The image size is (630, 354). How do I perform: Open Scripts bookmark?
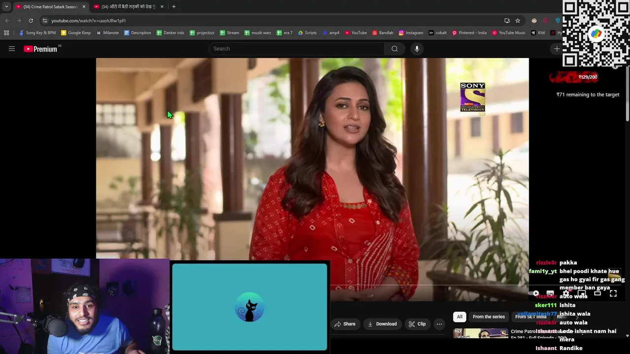tap(307, 33)
